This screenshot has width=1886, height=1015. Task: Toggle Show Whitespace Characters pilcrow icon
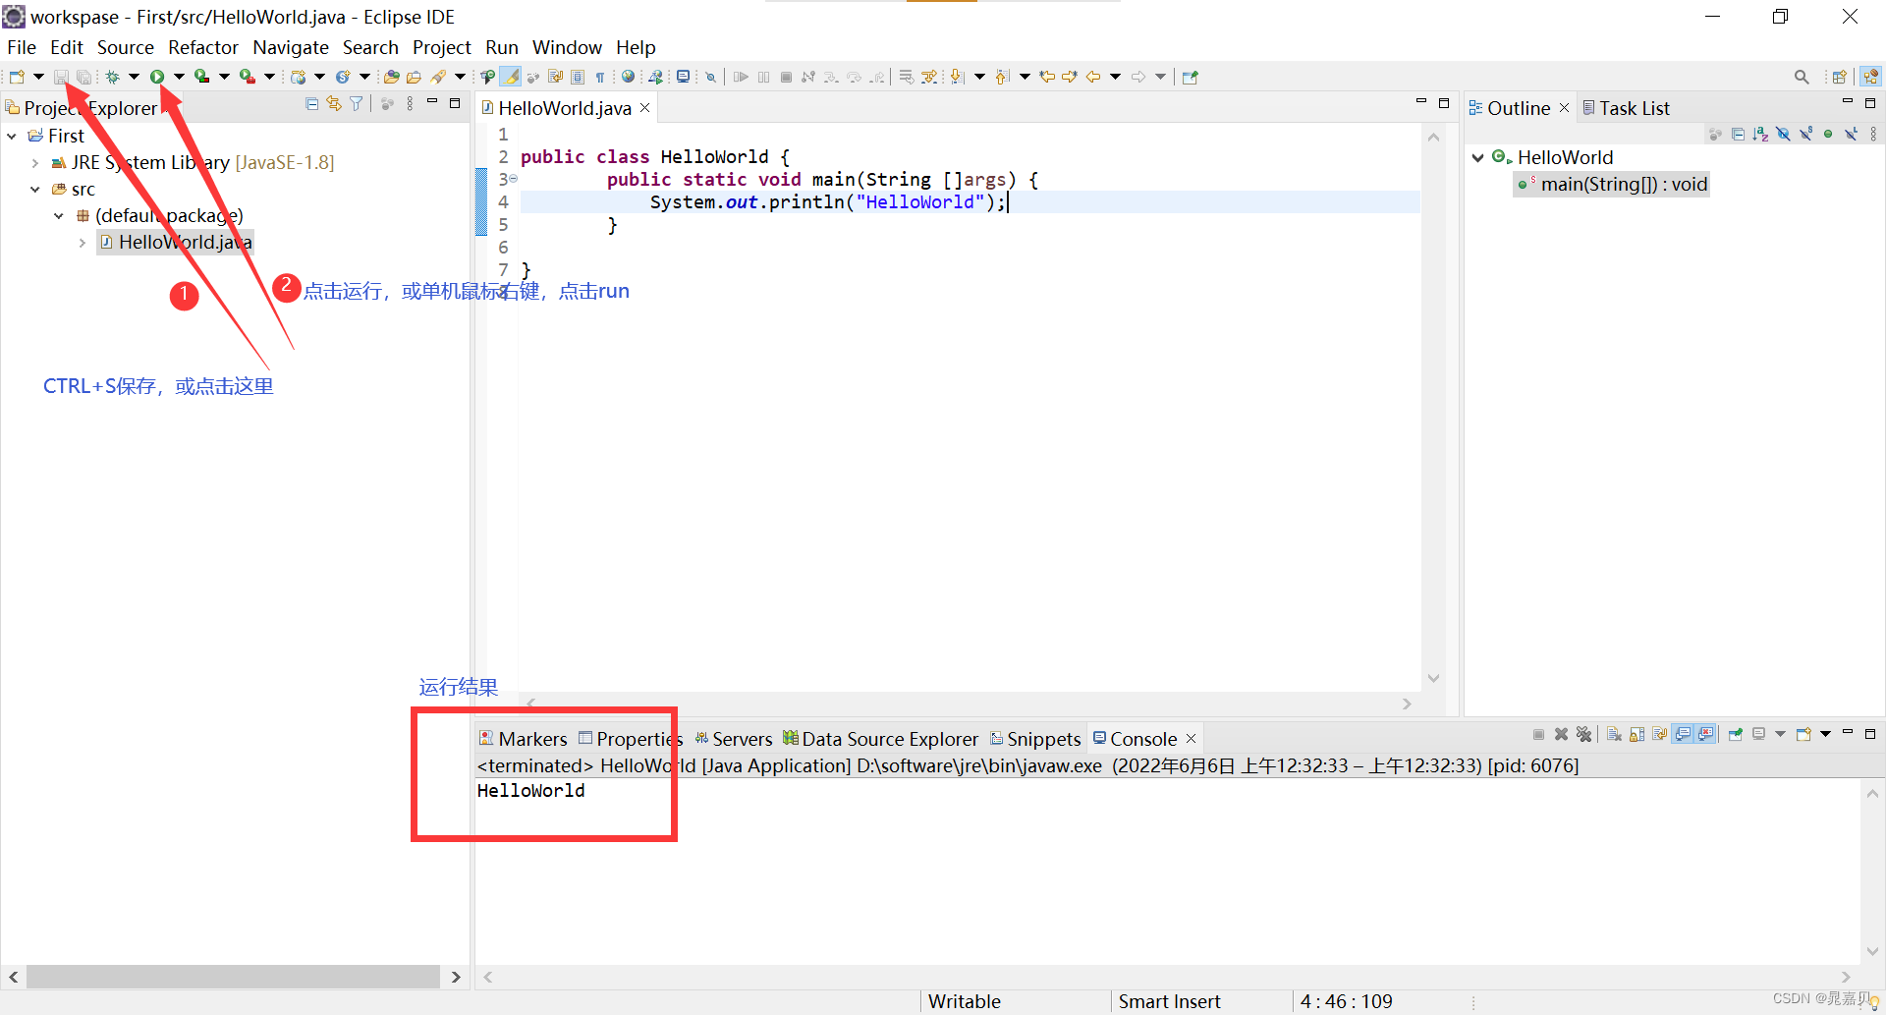600,77
